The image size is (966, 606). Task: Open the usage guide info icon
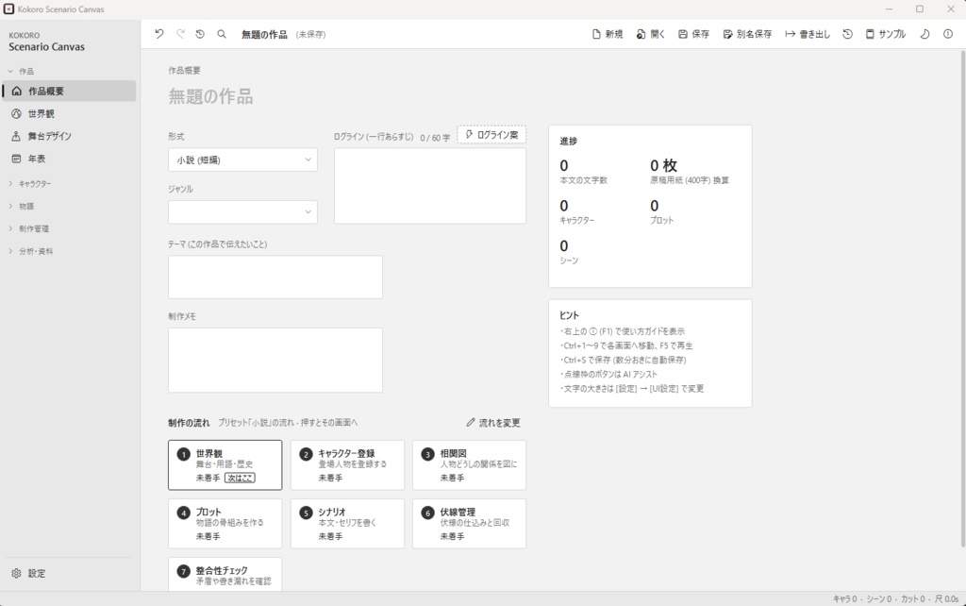coord(947,35)
